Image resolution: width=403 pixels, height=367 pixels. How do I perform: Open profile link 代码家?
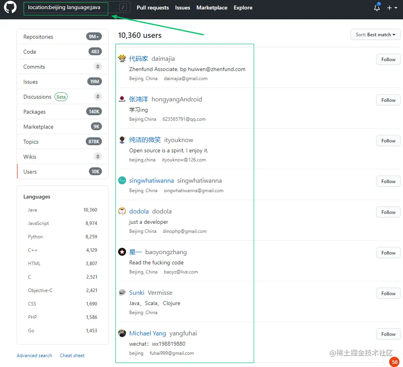[x=139, y=59]
